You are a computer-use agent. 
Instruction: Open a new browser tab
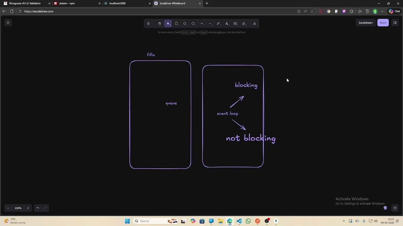(x=207, y=3)
